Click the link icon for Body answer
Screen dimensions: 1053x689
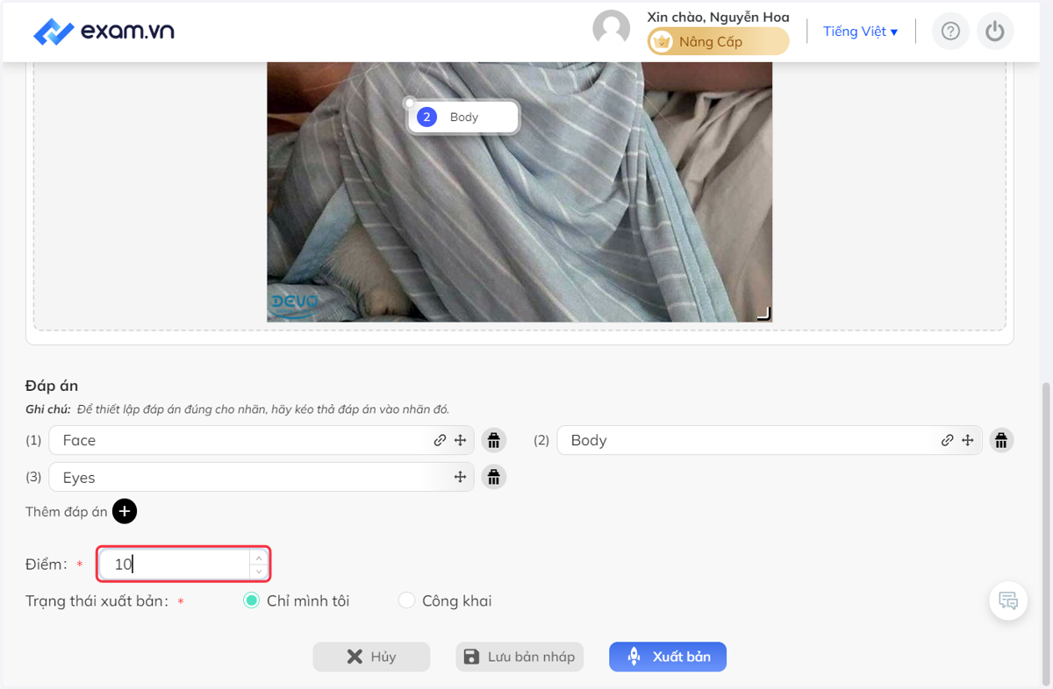(947, 440)
